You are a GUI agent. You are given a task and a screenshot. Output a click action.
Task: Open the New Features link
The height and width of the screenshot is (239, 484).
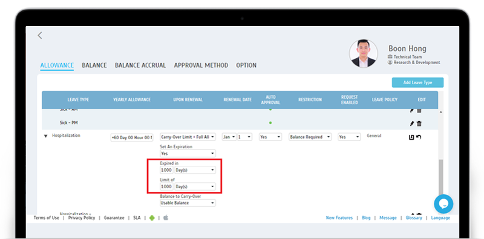pos(339,218)
